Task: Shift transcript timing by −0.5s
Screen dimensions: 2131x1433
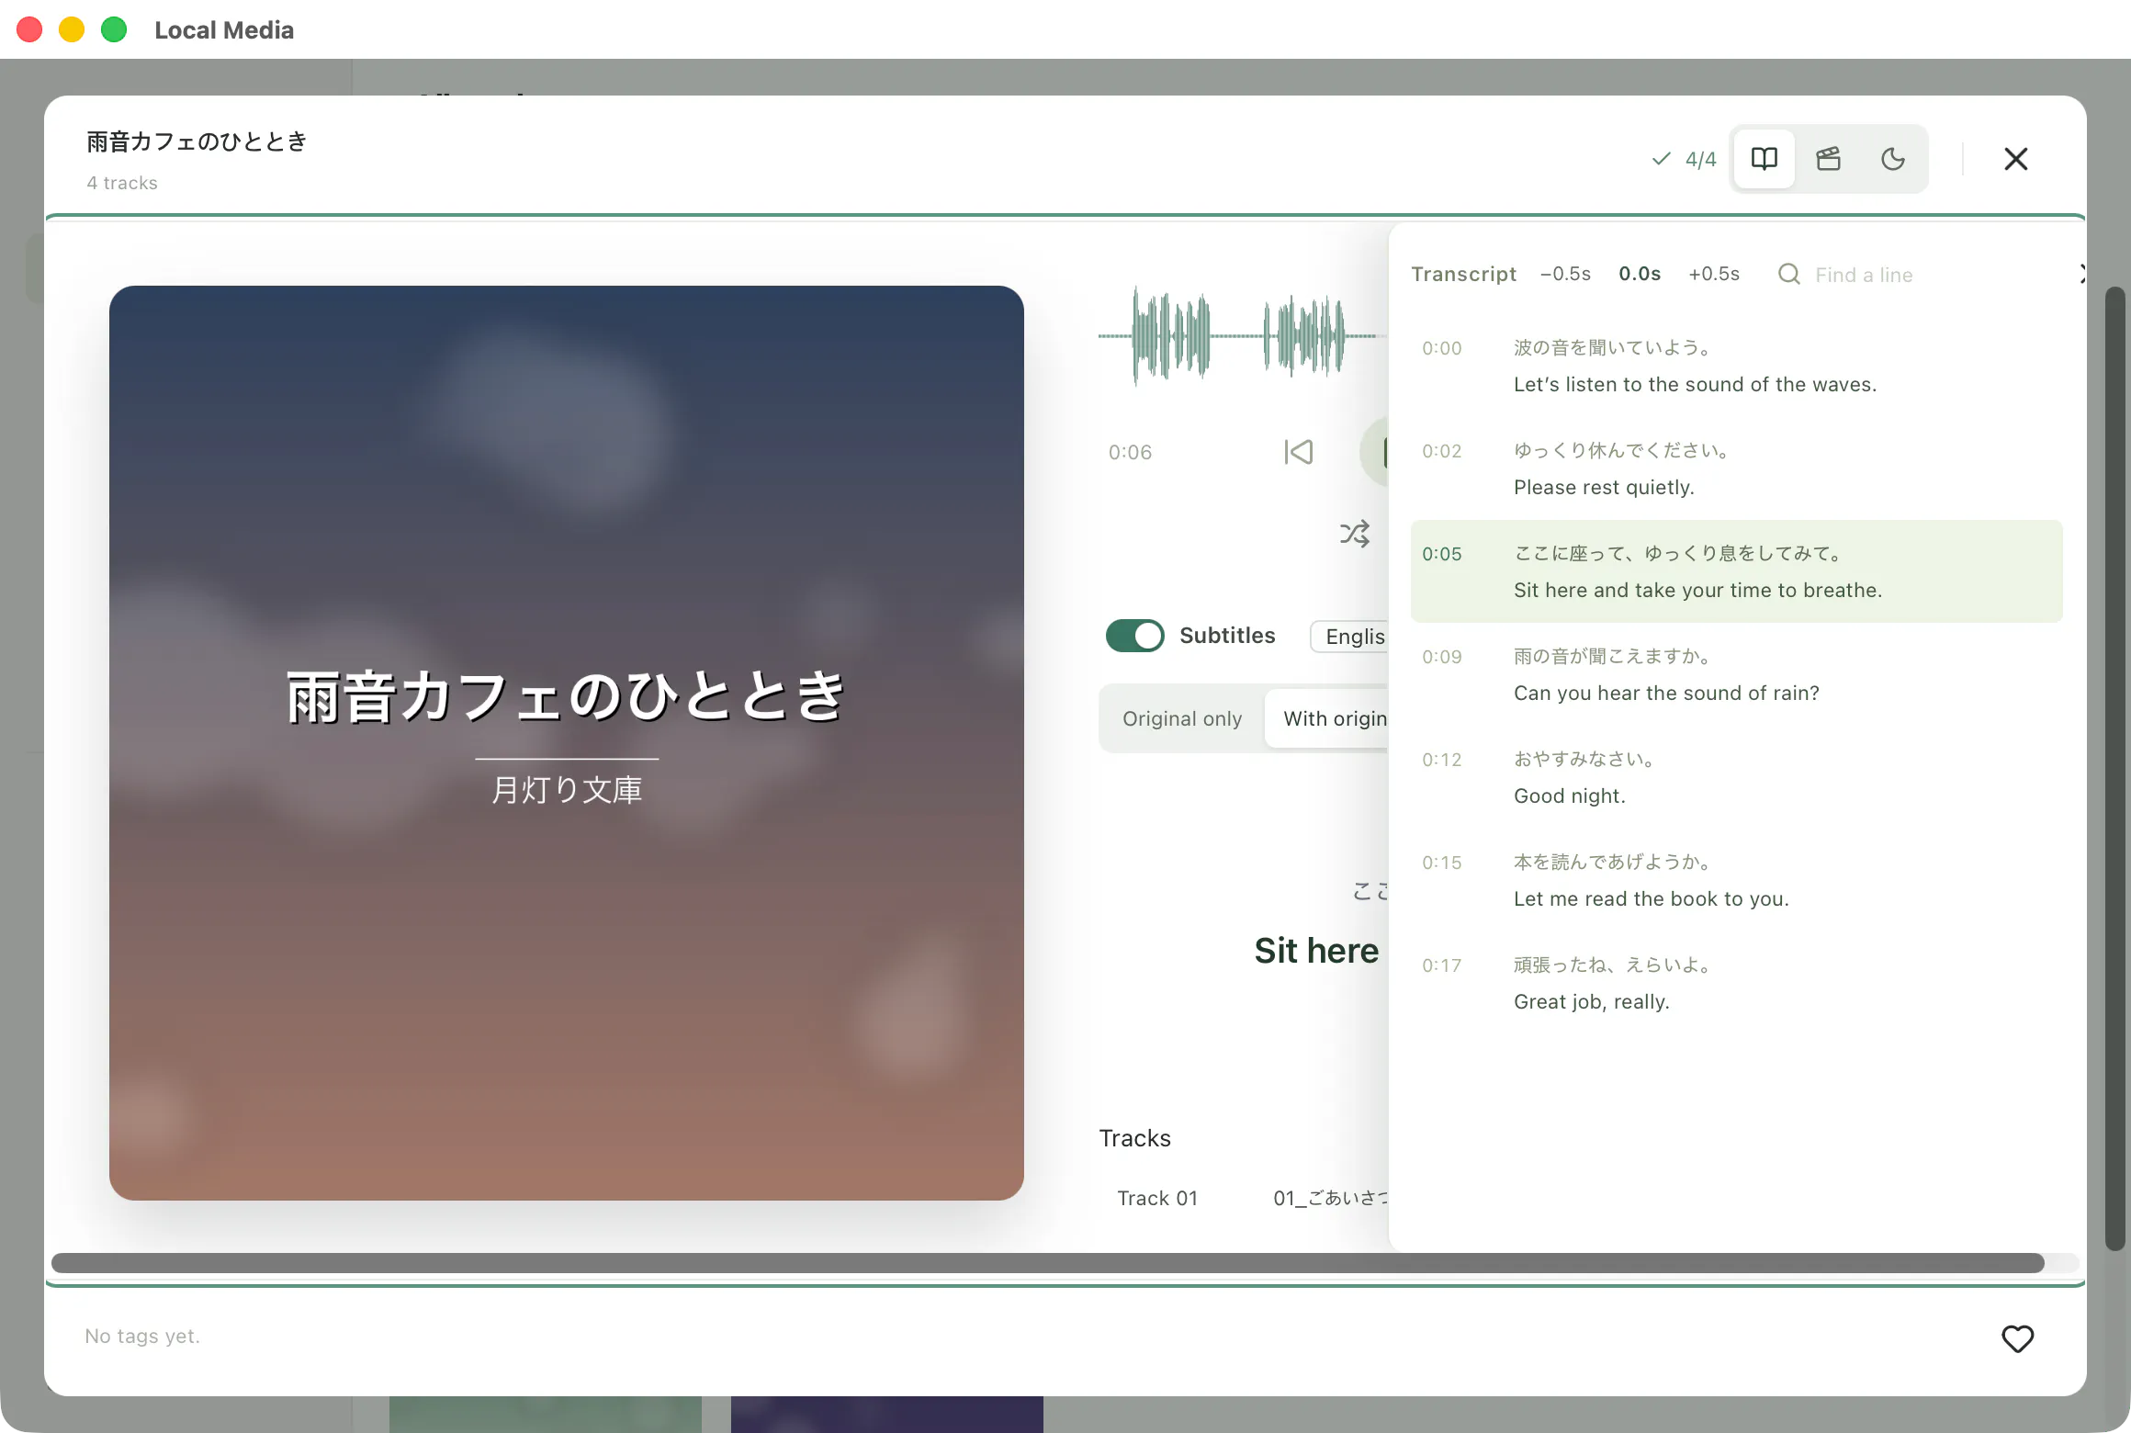Action: [1565, 274]
